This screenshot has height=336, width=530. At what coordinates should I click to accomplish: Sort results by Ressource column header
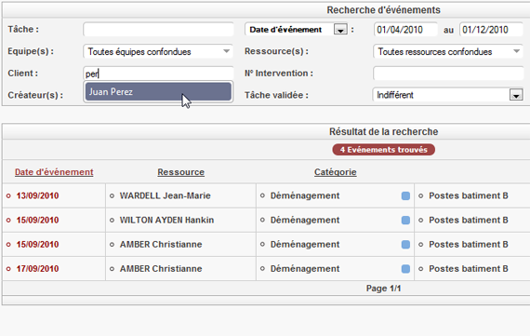[x=180, y=172]
